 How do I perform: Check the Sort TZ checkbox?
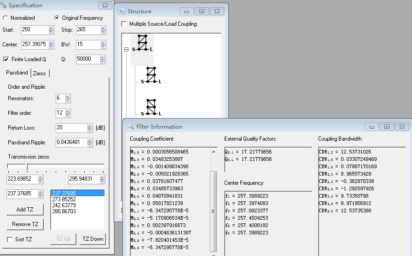tap(10, 239)
